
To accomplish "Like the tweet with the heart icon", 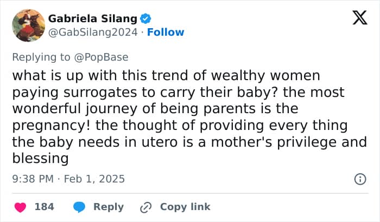I will click(x=20, y=207).
